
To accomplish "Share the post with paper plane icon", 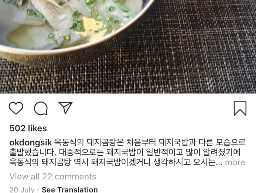I will 65,108.
